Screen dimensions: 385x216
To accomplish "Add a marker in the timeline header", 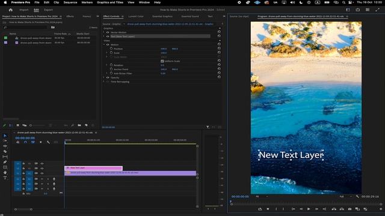I will [40, 142].
